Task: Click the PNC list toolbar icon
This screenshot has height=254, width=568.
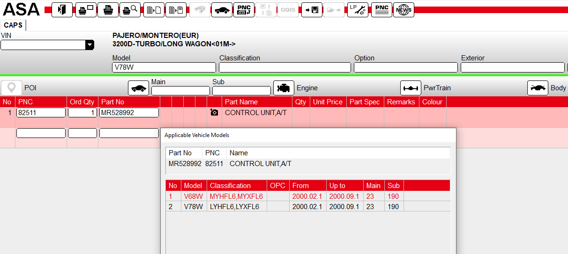Action: 381,10
